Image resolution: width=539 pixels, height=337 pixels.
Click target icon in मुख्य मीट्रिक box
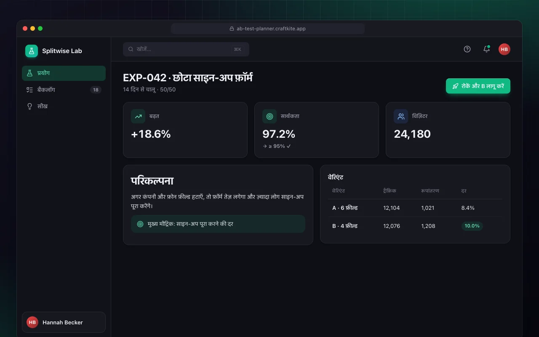pos(140,224)
